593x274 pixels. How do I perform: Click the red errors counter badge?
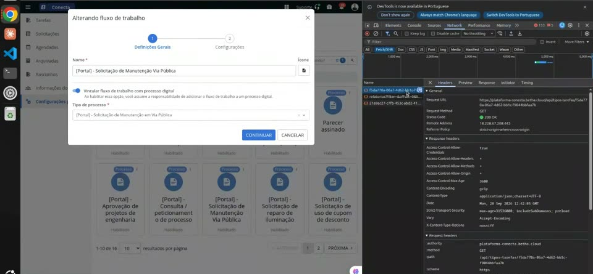point(539,25)
